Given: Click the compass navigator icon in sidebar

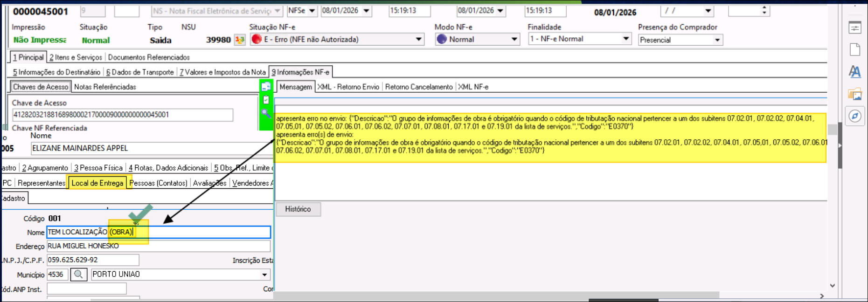Looking at the screenshot, I should 854,116.
